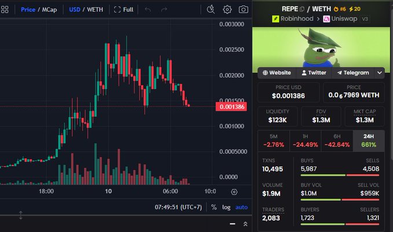Click the 06:00 time axis label
Screen dimensions: 393x232
coord(170,192)
